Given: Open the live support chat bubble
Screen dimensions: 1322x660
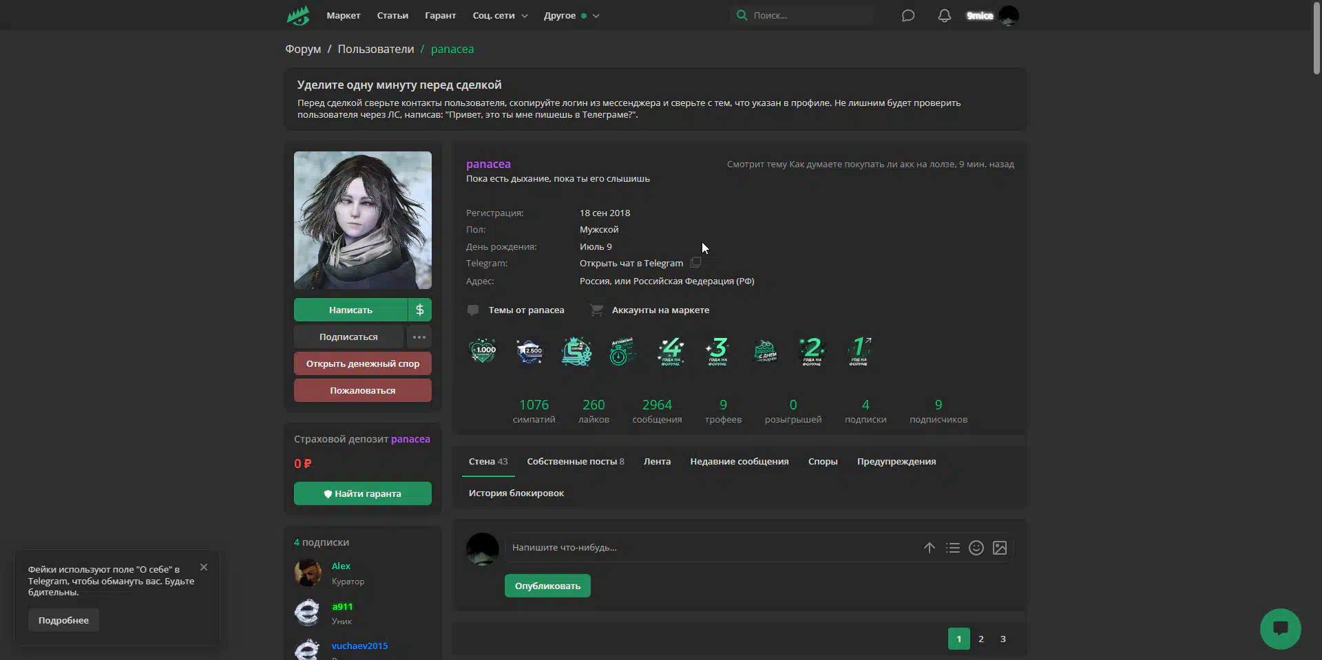Looking at the screenshot, I should click(1280, 628).
